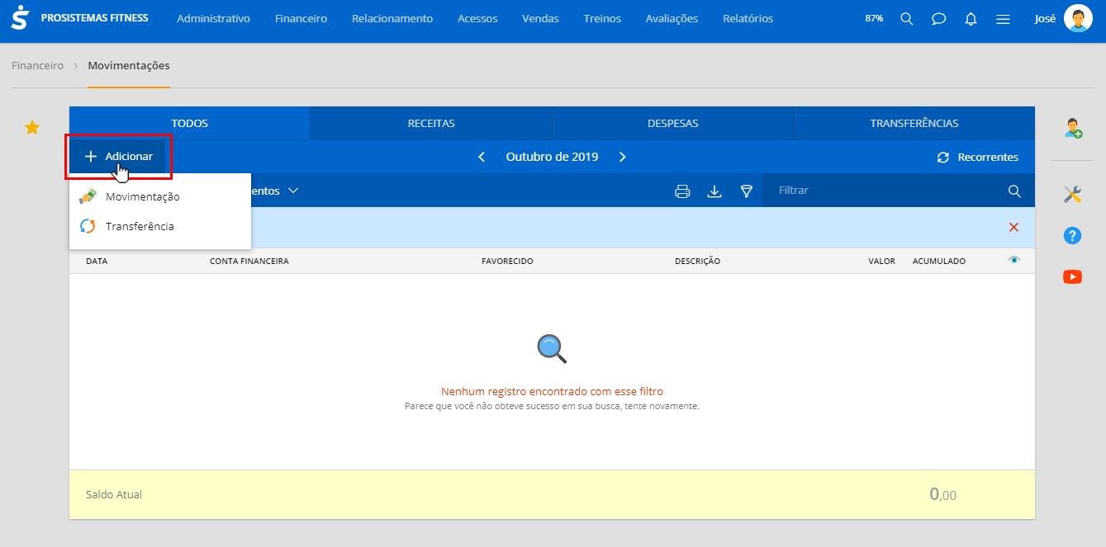Click the Recorrentes button
1106x547 pixels.
pyautogui.click(x=977, y=157)
